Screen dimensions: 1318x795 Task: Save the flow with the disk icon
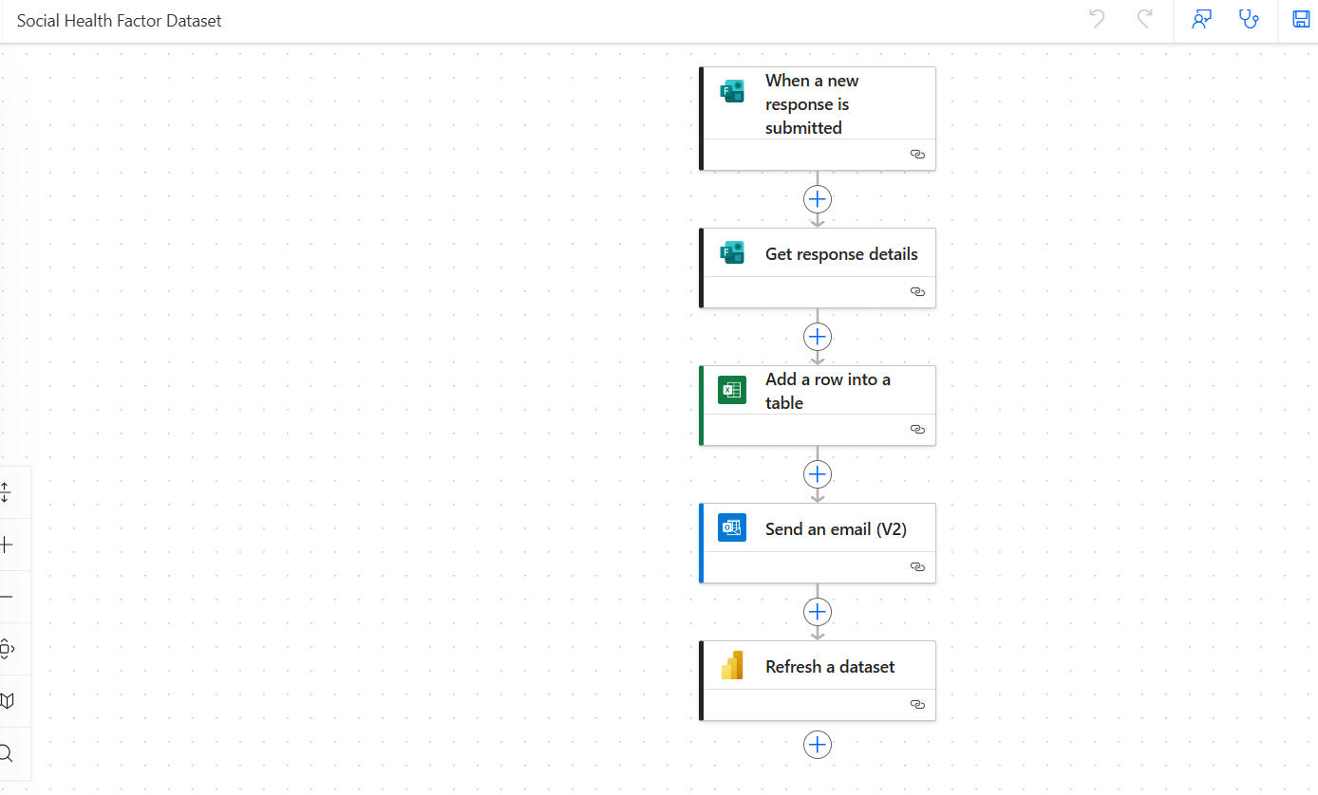coord(1301,19)
